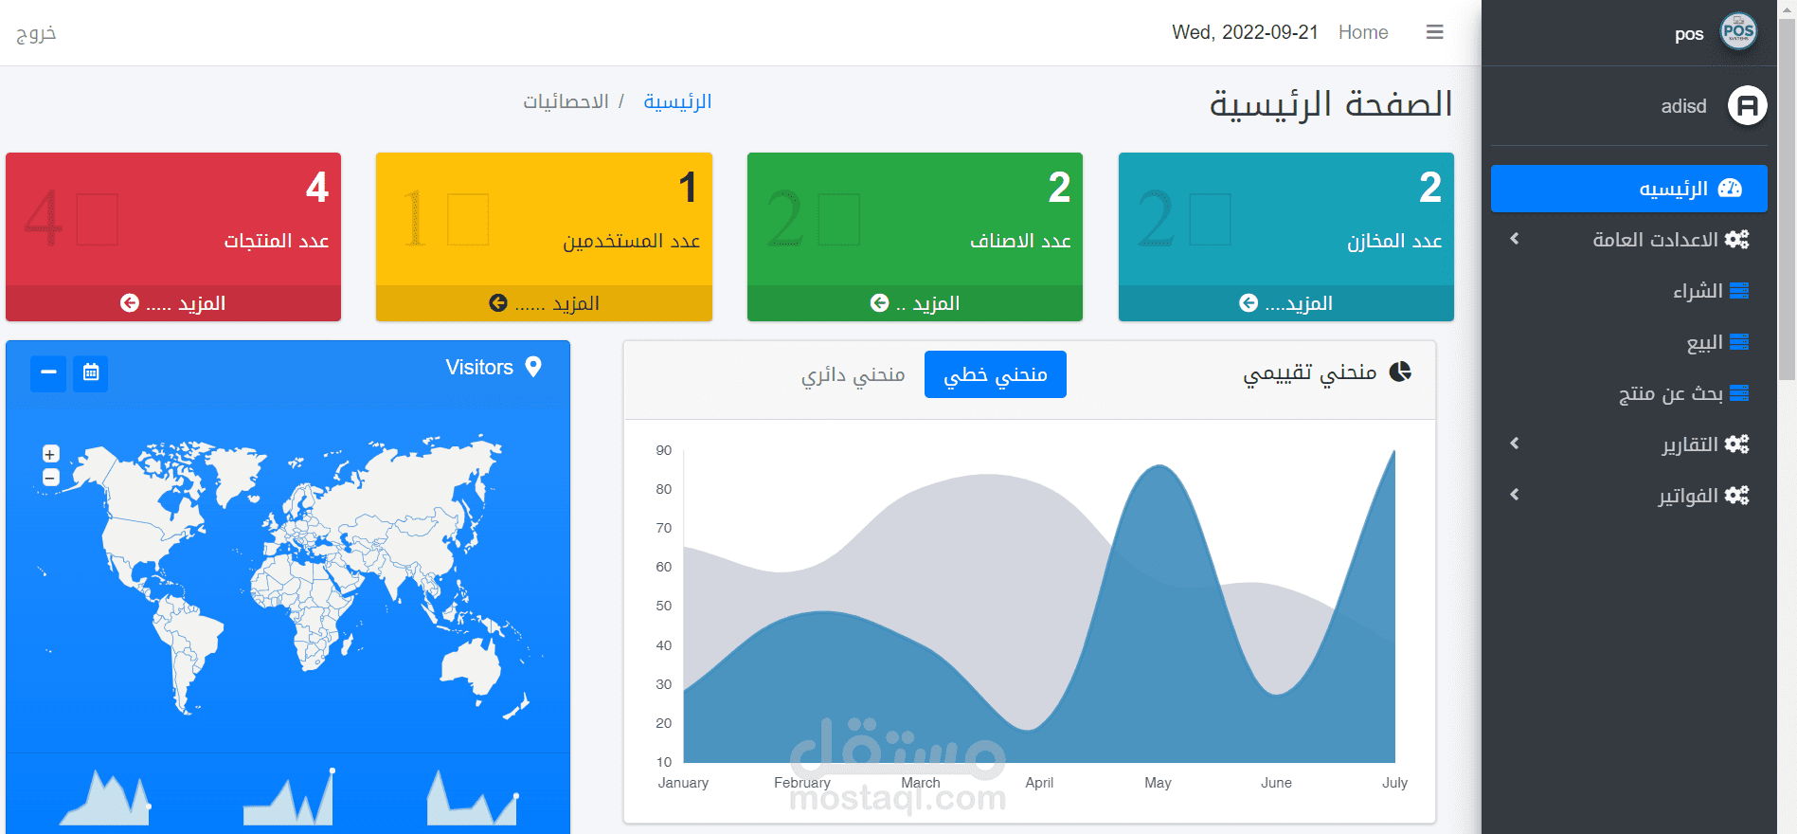The height and width of the screenshot is (834, 1797).
Task: Click الصفحة الرئيسية page heading
Action: 1331,103
